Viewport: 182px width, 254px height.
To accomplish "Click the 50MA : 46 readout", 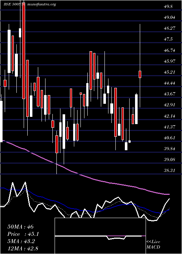I will pos(20,227).
